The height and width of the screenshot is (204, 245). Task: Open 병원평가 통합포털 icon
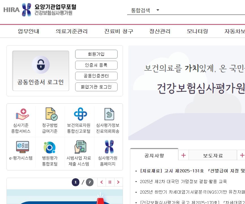click(50, 153)
